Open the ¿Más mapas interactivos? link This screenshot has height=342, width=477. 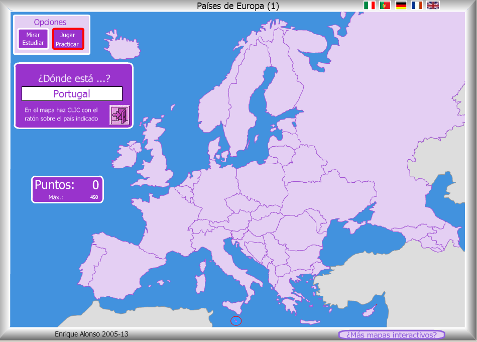(x=392, y=334)
